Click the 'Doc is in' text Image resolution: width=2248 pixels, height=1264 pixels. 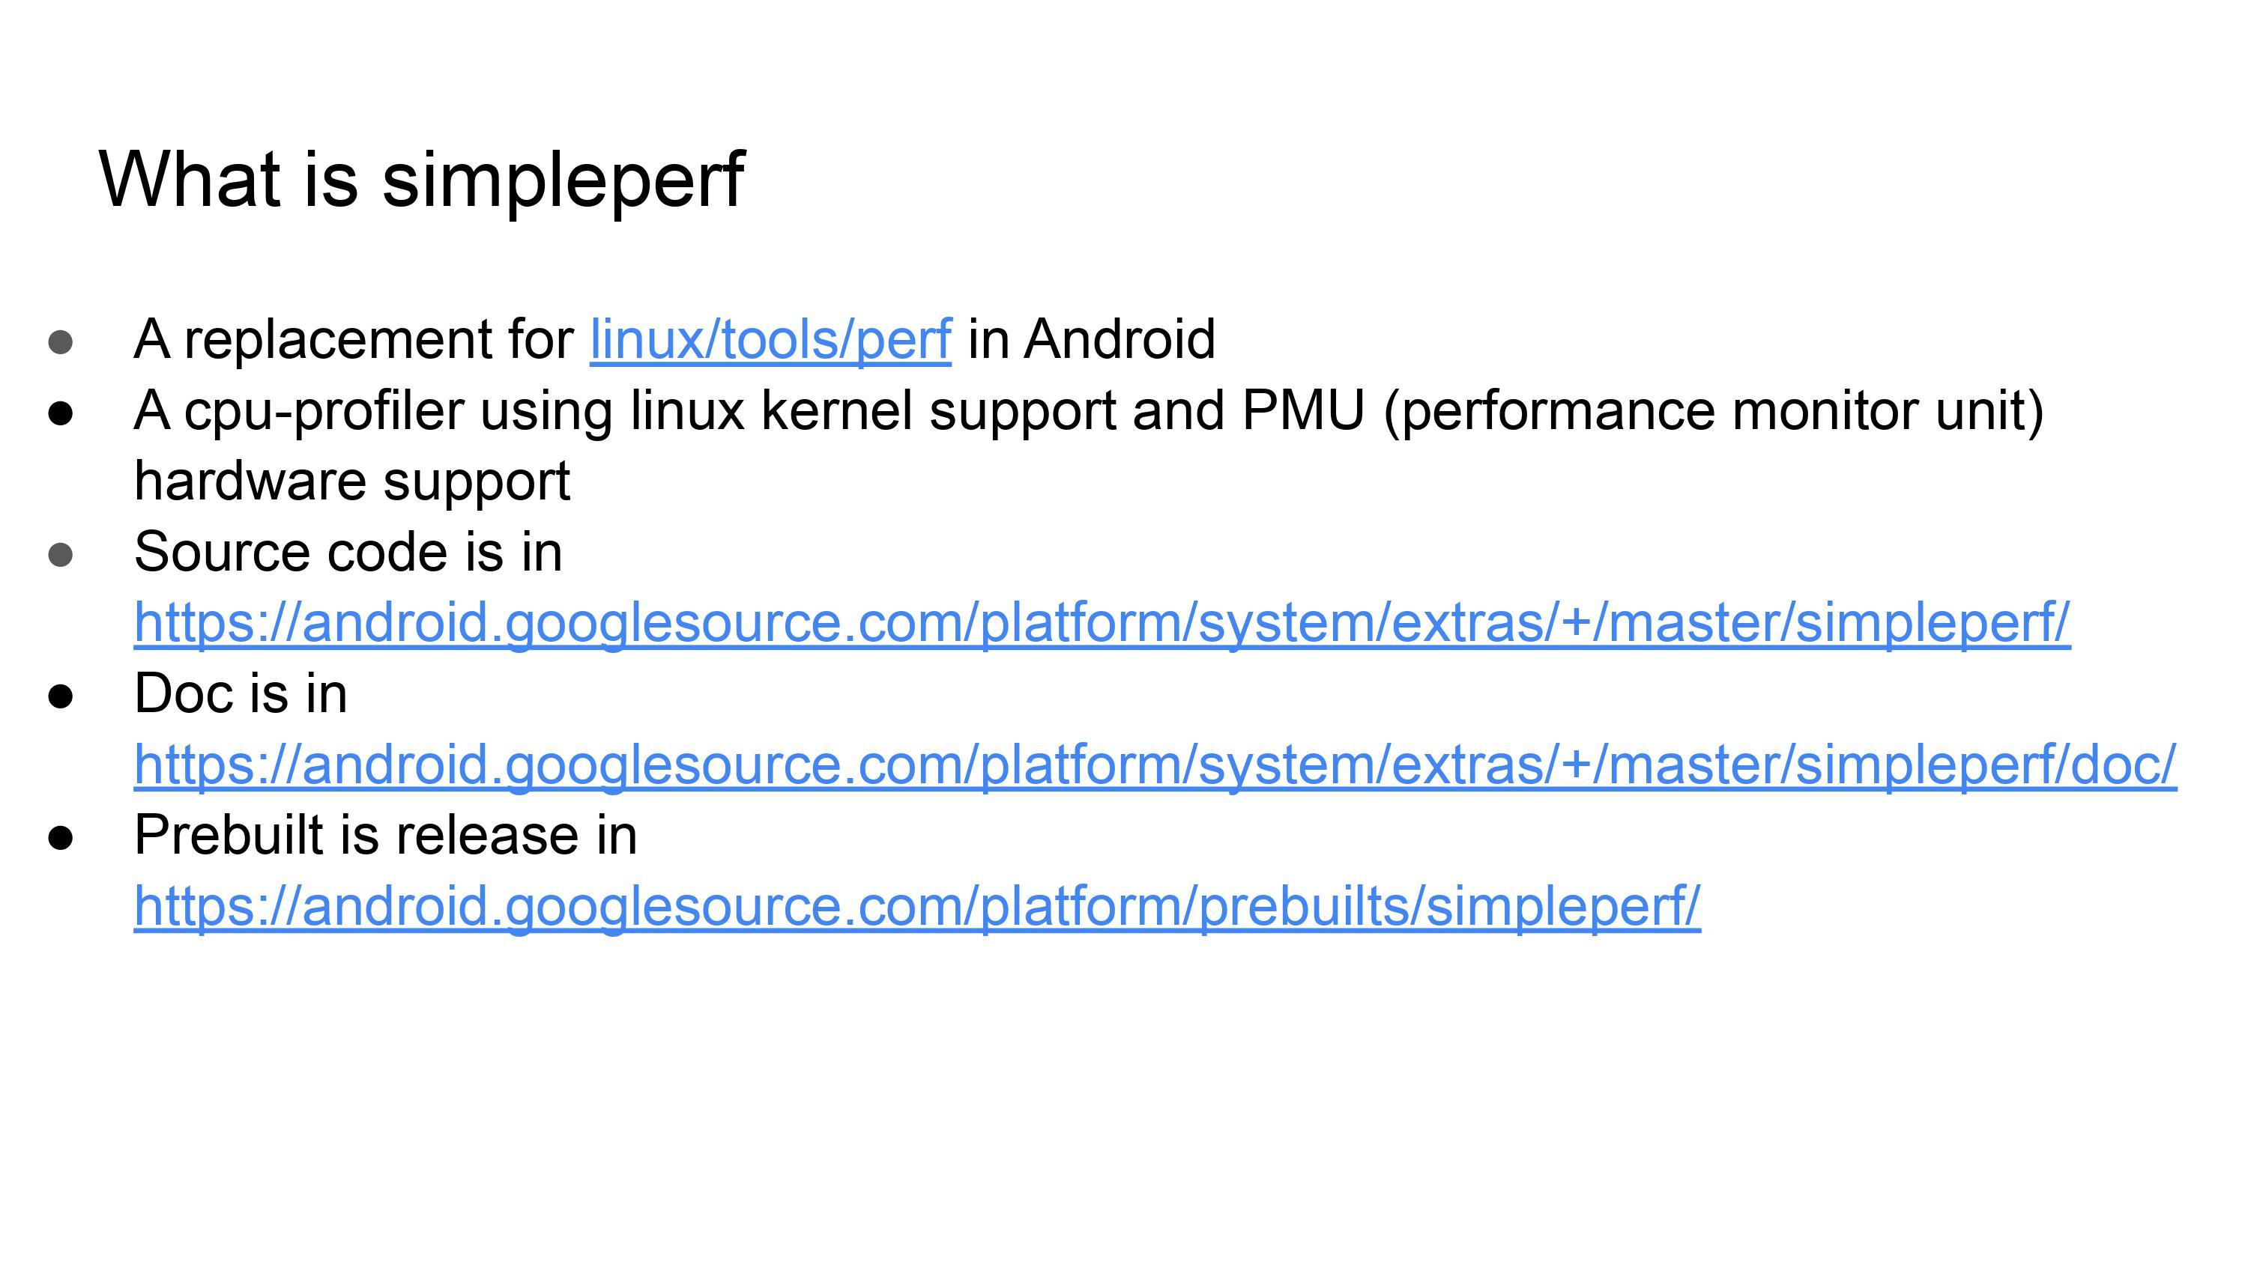pos(241,693)
